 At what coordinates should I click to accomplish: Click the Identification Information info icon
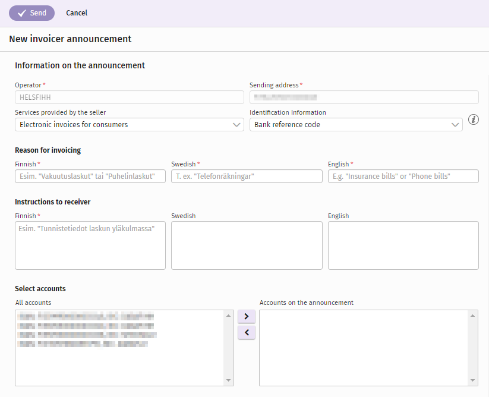[x=473, y=119]
